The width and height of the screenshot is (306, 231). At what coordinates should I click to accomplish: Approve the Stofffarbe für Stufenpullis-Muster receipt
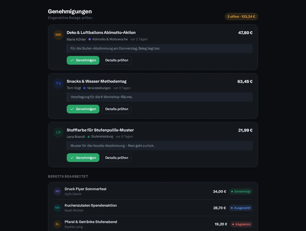[83, 158]
